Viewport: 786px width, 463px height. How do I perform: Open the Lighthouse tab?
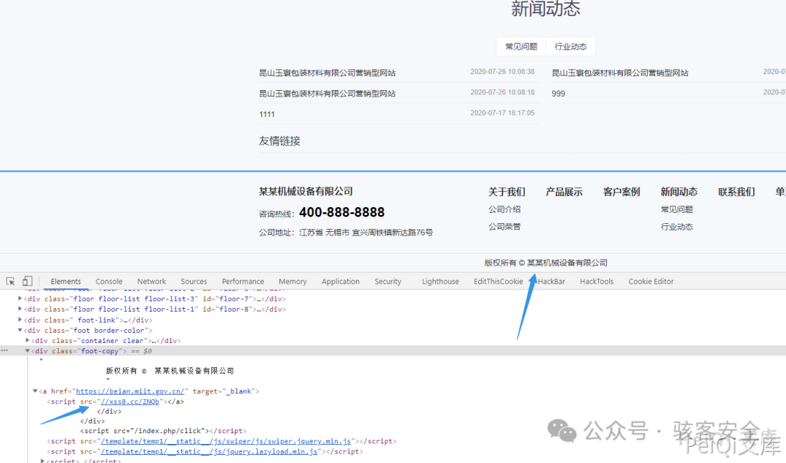(440, 282)
